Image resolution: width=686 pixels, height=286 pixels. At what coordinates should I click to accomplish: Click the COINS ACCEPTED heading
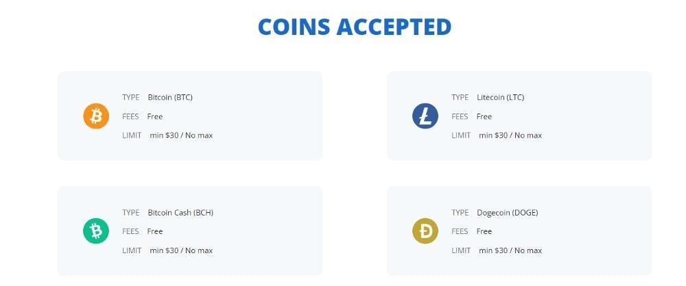pos(354,27)
